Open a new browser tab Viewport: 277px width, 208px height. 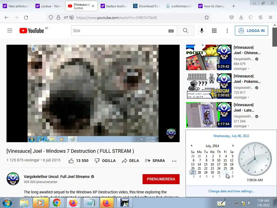233,6
